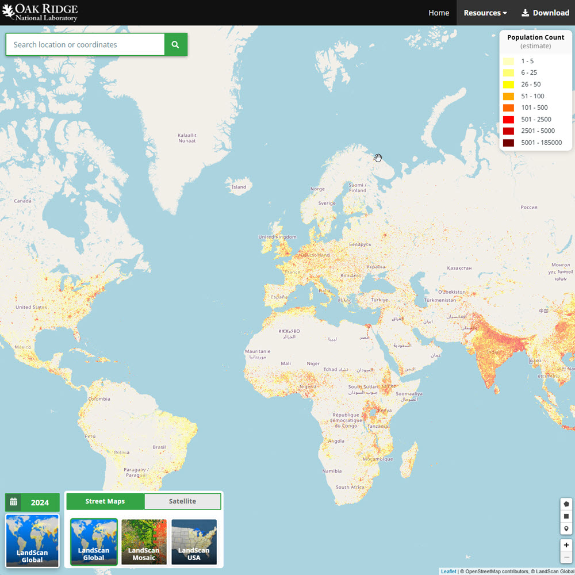Click the Bolivia map label
Image resolution: width=575 pixels, height=575 pixels.
(x=121, y=452)
